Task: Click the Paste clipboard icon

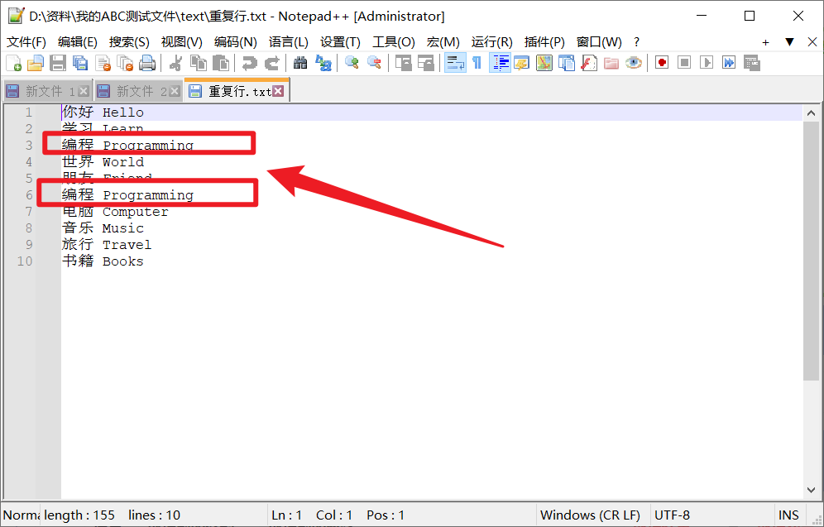Action: pos(221,63)
